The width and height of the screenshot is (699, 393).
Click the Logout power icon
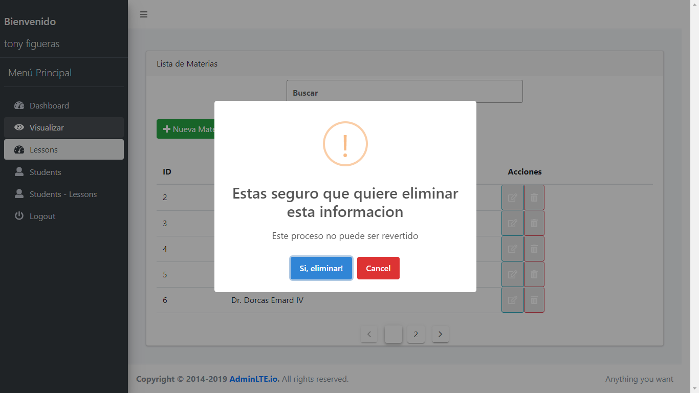tap(19, 216)
